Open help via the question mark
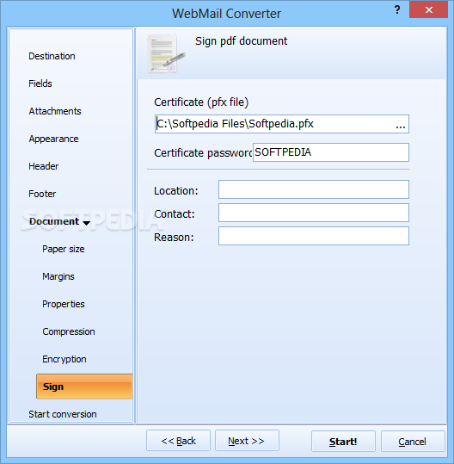 [397, 10]
